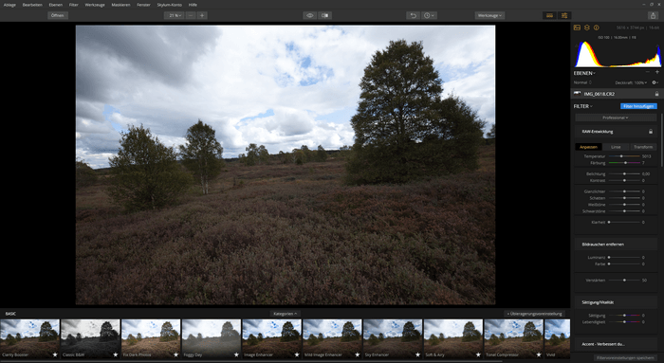
Task: Click the Öffnen button
Action: [x=58, y=16]
